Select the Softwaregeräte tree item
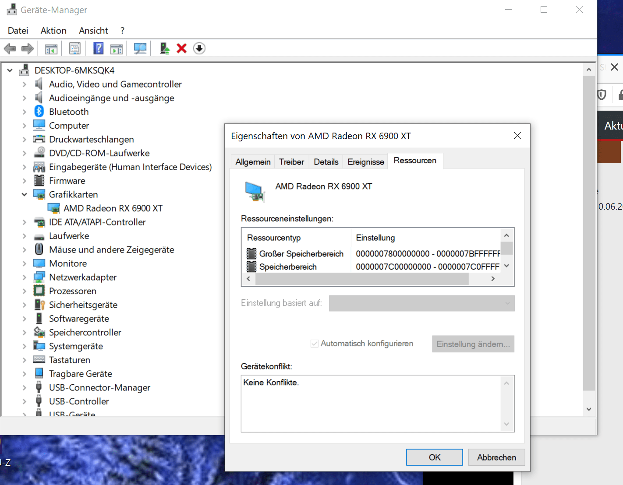The height and width of the screenshot is (485, 623). point(79,318)
